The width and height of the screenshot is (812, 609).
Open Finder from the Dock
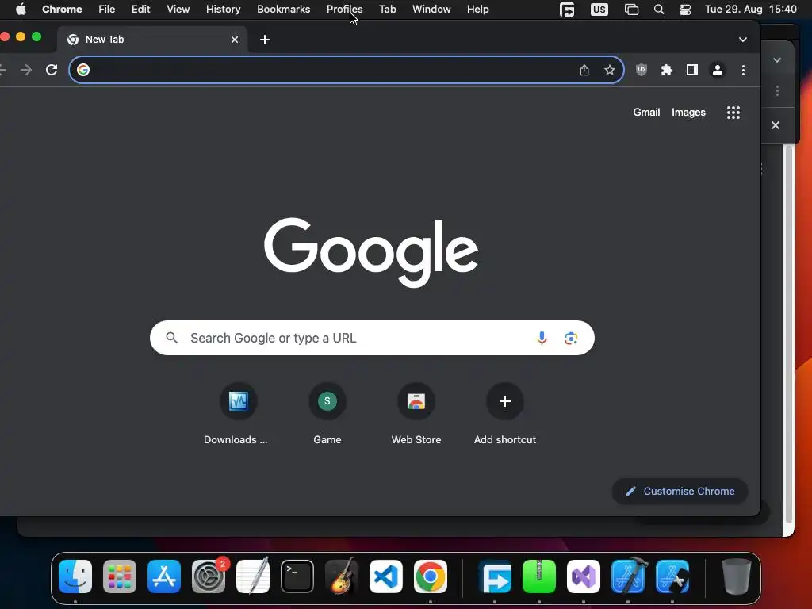point(75,576)
